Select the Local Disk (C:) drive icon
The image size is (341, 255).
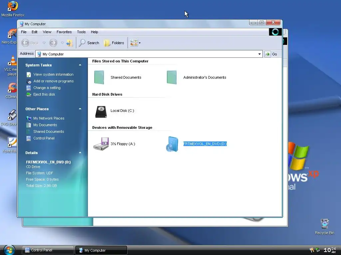point(101,112)
